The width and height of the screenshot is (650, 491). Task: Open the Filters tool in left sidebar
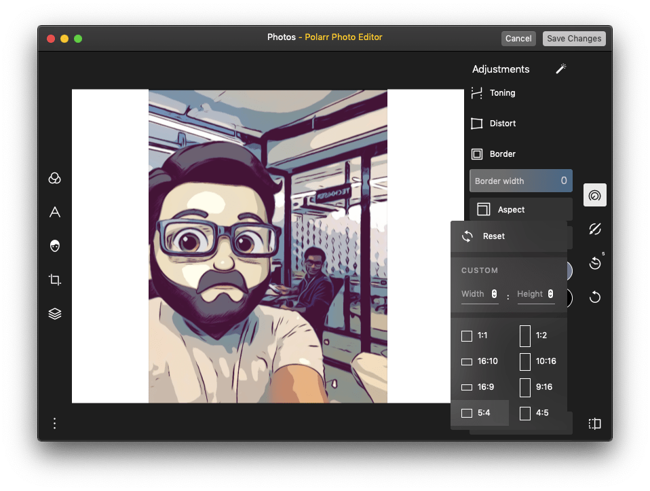(55, 178)
